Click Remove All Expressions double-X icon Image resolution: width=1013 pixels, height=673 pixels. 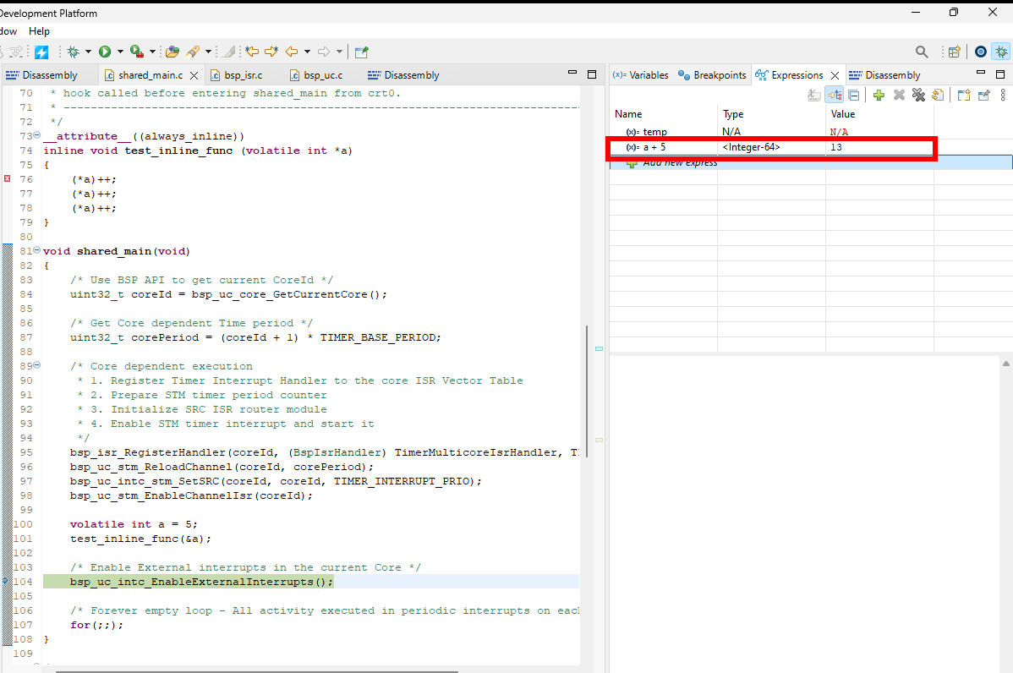[x=918, y=96]
